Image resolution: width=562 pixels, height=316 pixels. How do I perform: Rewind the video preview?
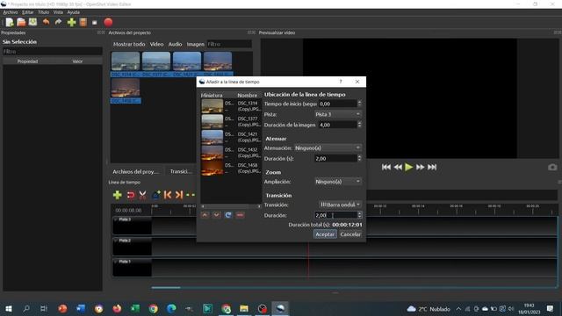click(398, 168)
